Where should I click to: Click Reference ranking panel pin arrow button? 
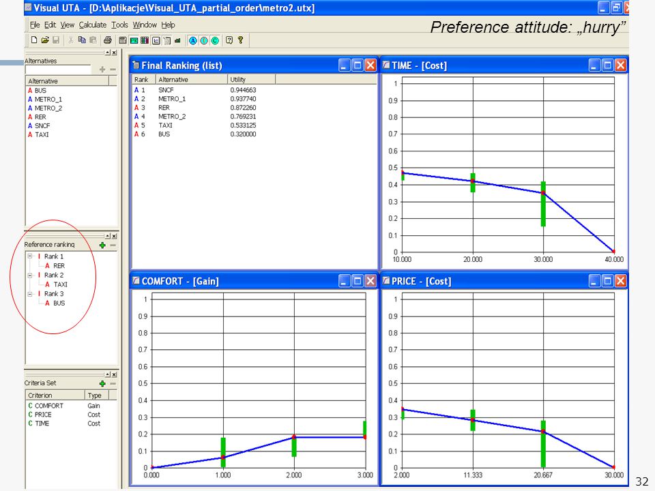[x=107, y=237]
